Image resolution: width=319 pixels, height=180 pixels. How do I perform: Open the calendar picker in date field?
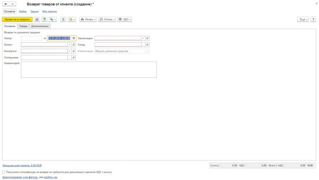pos(74,38)
